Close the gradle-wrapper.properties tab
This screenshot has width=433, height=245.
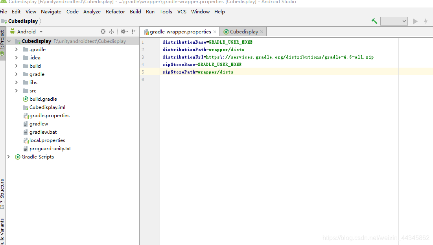pyautogui.click(x=215, y=32)
